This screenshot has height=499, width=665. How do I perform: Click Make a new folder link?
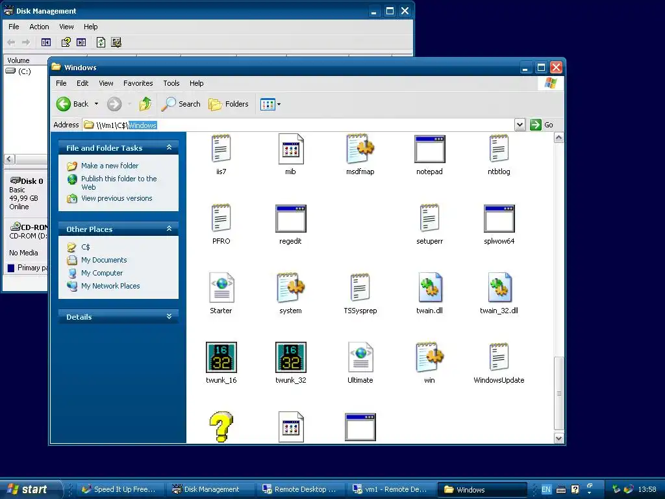tap(109, 166)
